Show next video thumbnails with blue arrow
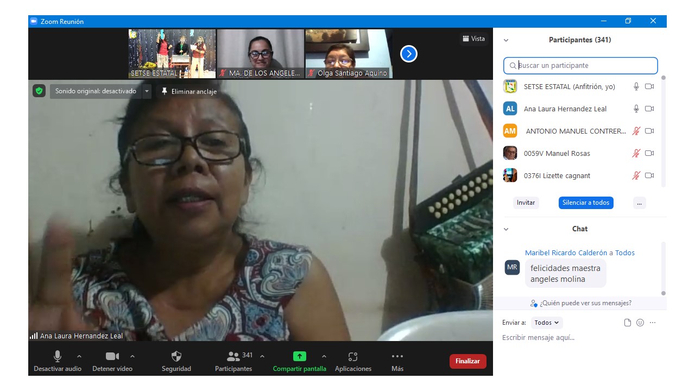Viewport: 695px width, 391px height. point(408,54)
